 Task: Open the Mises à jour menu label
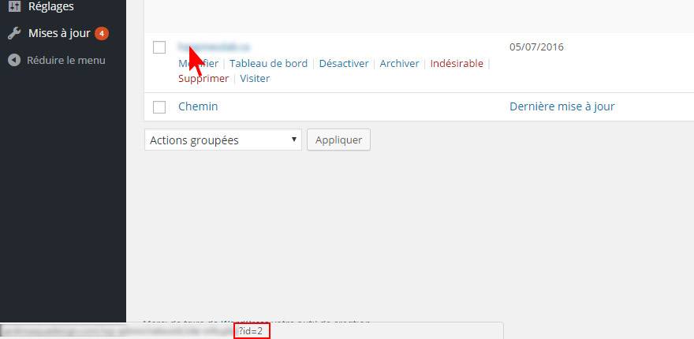coord(59,33)
